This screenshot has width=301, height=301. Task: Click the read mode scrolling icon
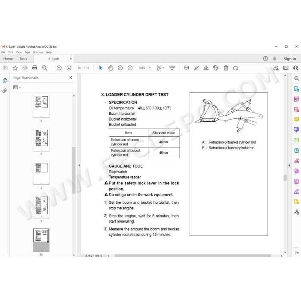[172, 68]
